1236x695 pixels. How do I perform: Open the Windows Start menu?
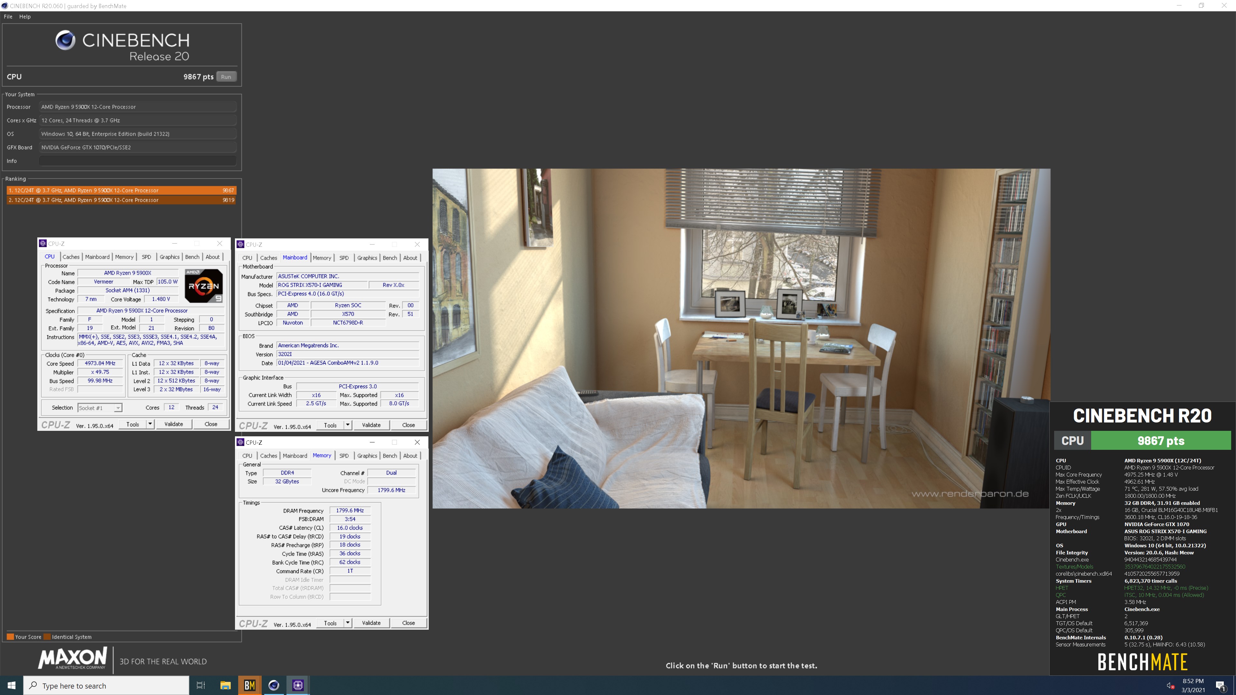point(12,685)
